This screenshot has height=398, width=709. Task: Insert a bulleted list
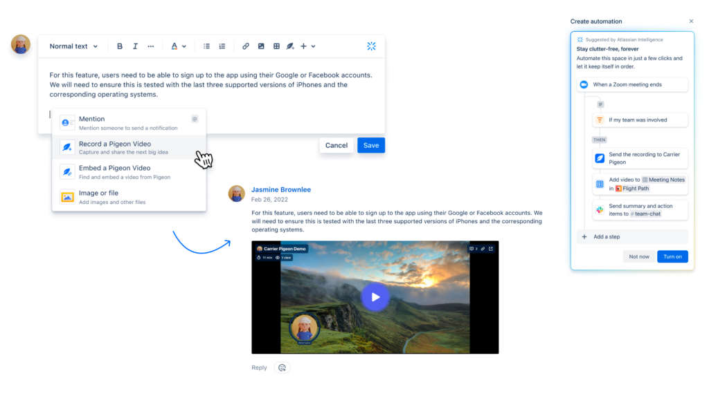(206, 46)
